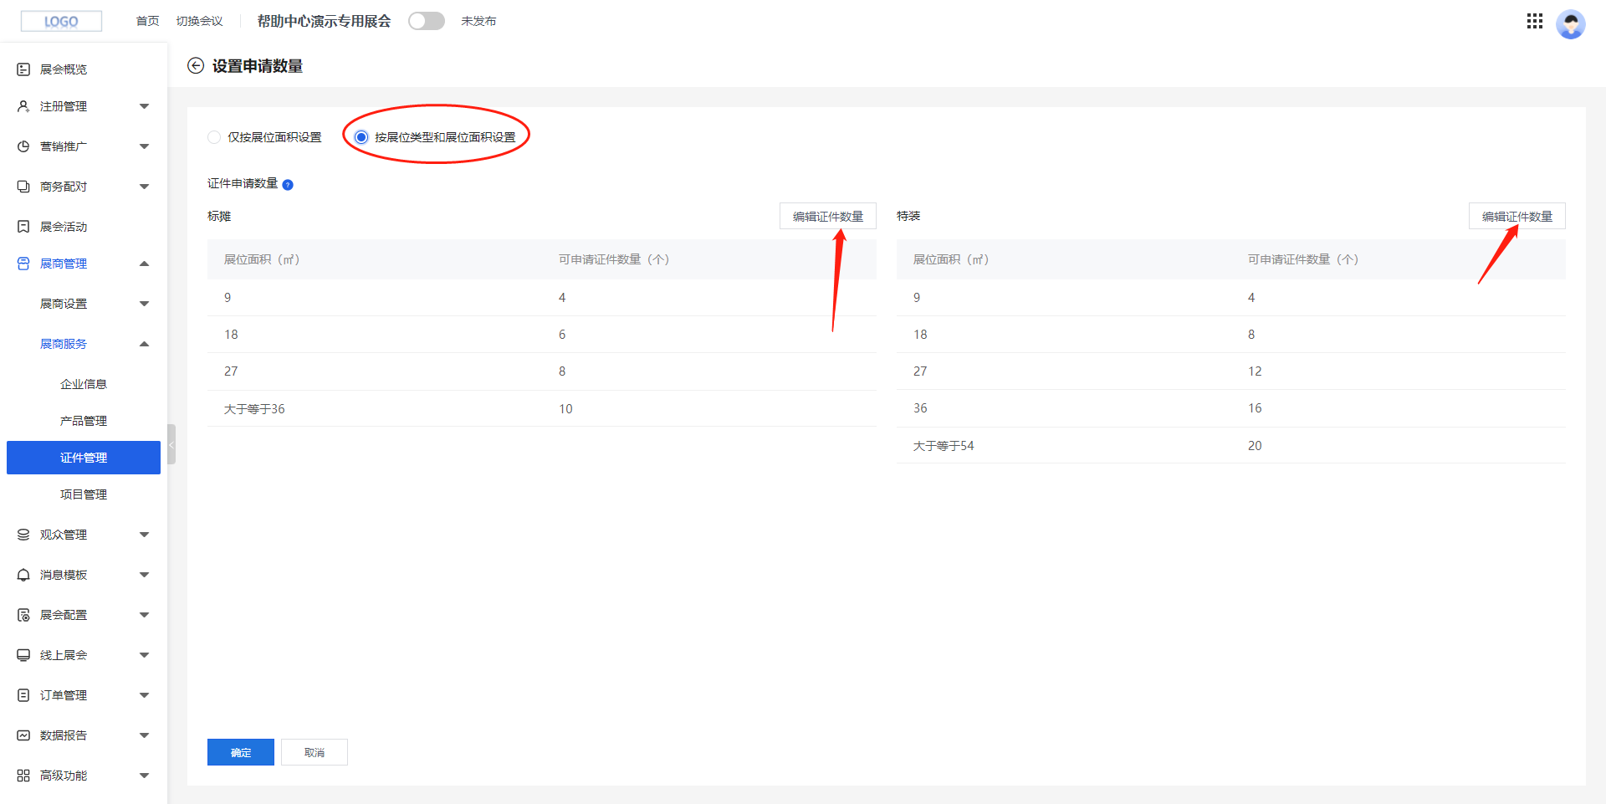
Task: Expand the 商务配对 menu arrow
Action: tap(144, 187)
